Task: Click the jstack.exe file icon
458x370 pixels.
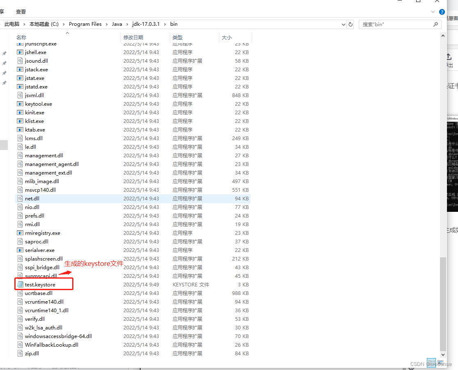Action: pos(20,69)
